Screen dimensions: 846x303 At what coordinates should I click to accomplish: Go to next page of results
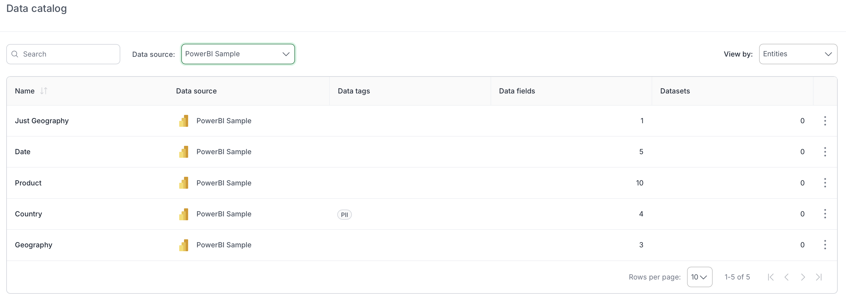click(x=803, y=277)
